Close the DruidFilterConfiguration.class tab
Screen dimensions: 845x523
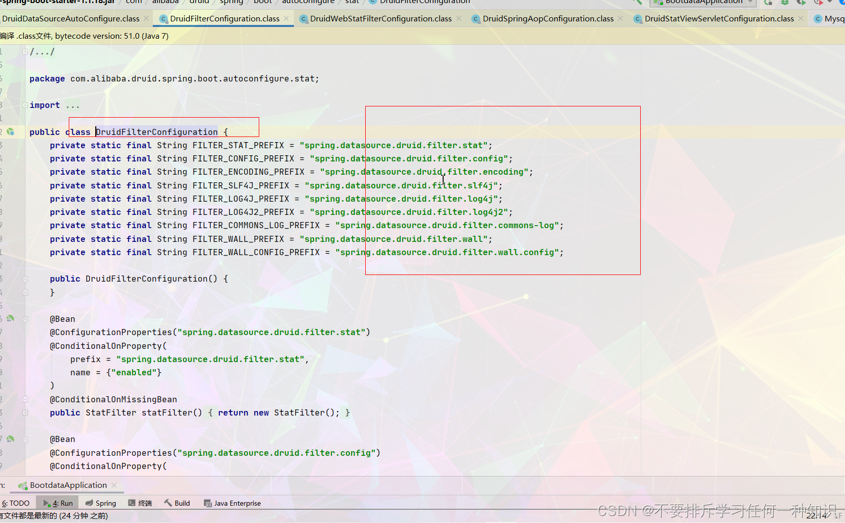coord(287,18)
